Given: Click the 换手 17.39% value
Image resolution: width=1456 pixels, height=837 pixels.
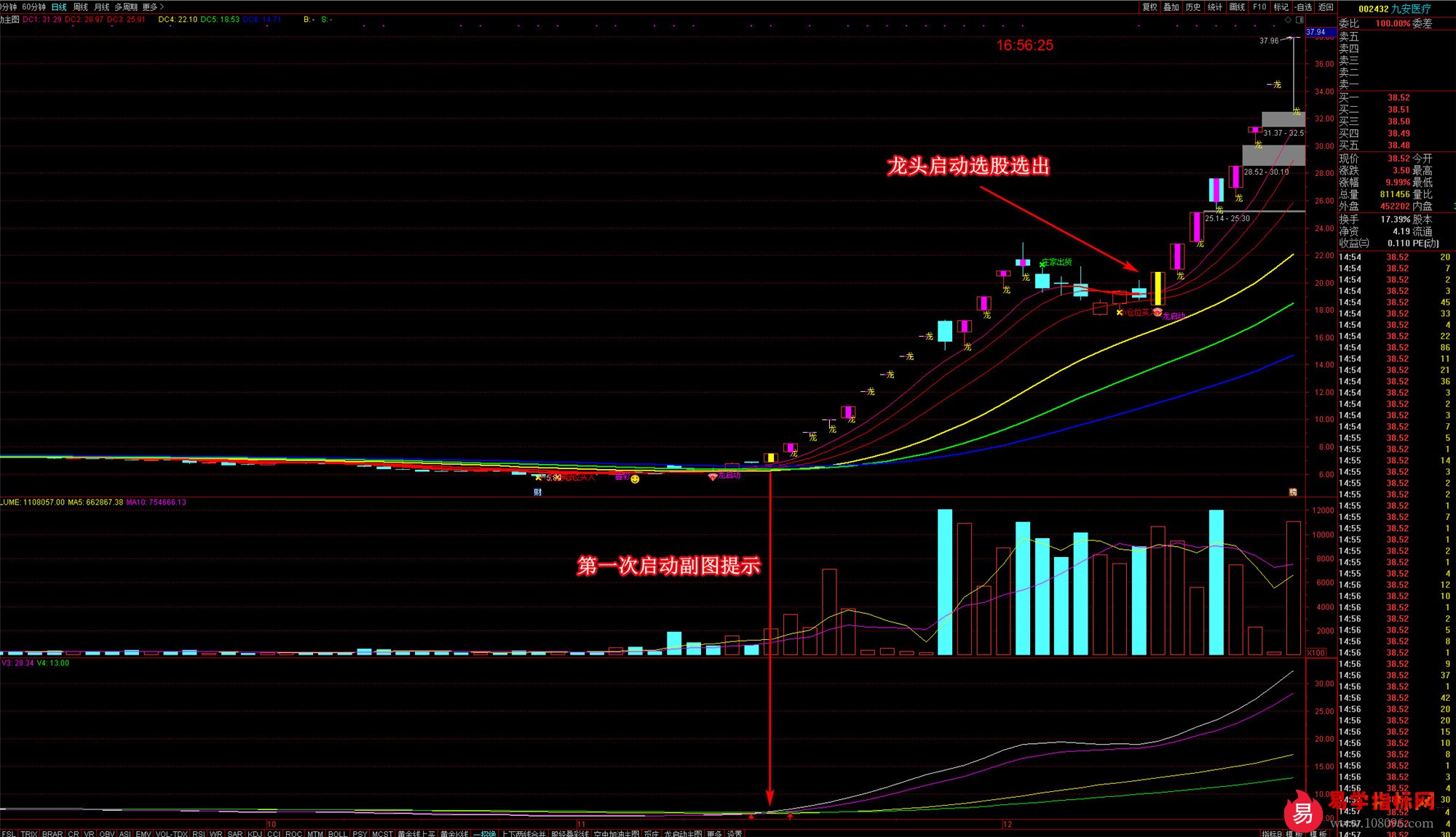Looking at the screenshot, I should [1396, 219].
